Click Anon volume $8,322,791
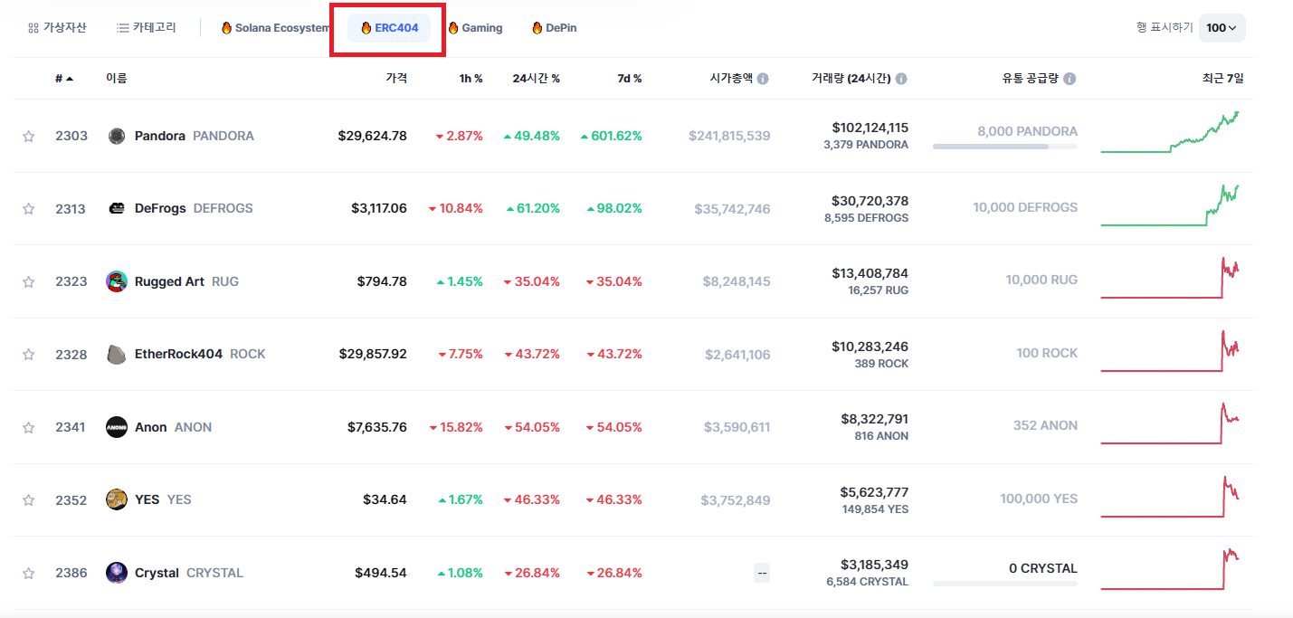 pos(874,419)
